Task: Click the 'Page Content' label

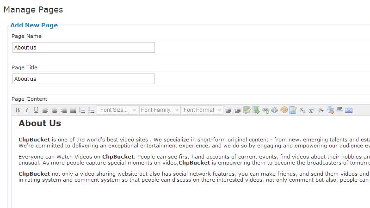Action: coord(29,99)
